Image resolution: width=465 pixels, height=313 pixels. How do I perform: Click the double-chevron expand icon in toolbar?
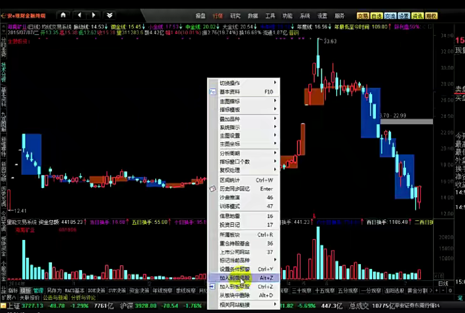(x=109, y=15)
